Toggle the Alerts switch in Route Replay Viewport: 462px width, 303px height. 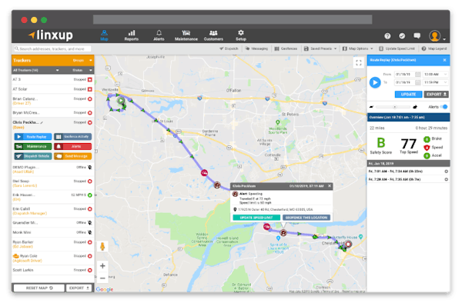point(444,107)
